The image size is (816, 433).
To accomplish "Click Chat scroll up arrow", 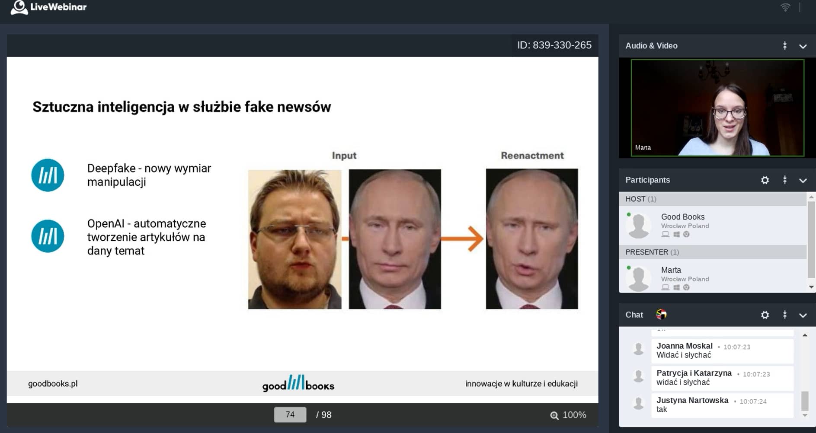I will click(805, 335).
